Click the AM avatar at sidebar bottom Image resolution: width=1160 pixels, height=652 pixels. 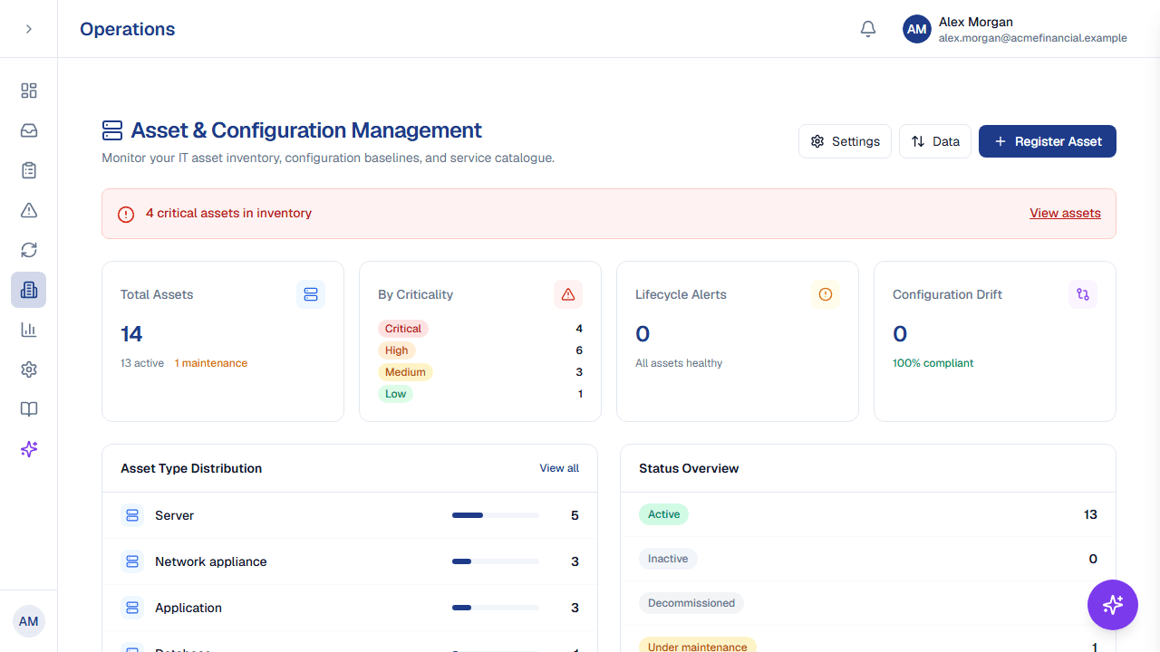pyautogui.click(x=29, y=621)
